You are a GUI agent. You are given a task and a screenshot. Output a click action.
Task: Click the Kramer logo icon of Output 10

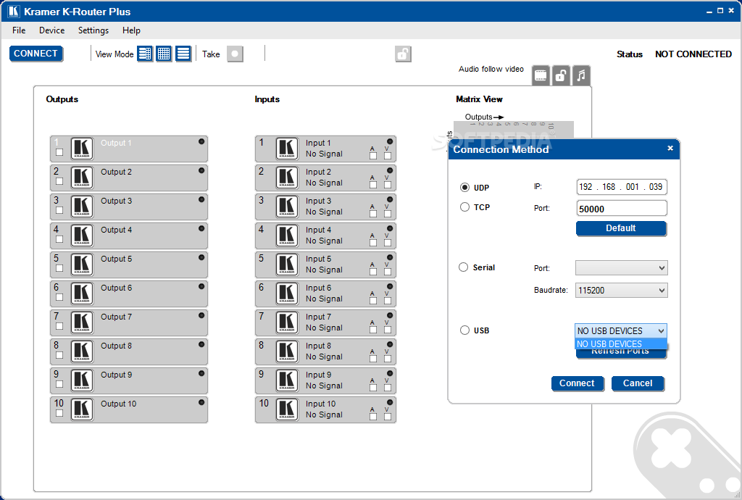pyautogui.click(x=82, y=409)
